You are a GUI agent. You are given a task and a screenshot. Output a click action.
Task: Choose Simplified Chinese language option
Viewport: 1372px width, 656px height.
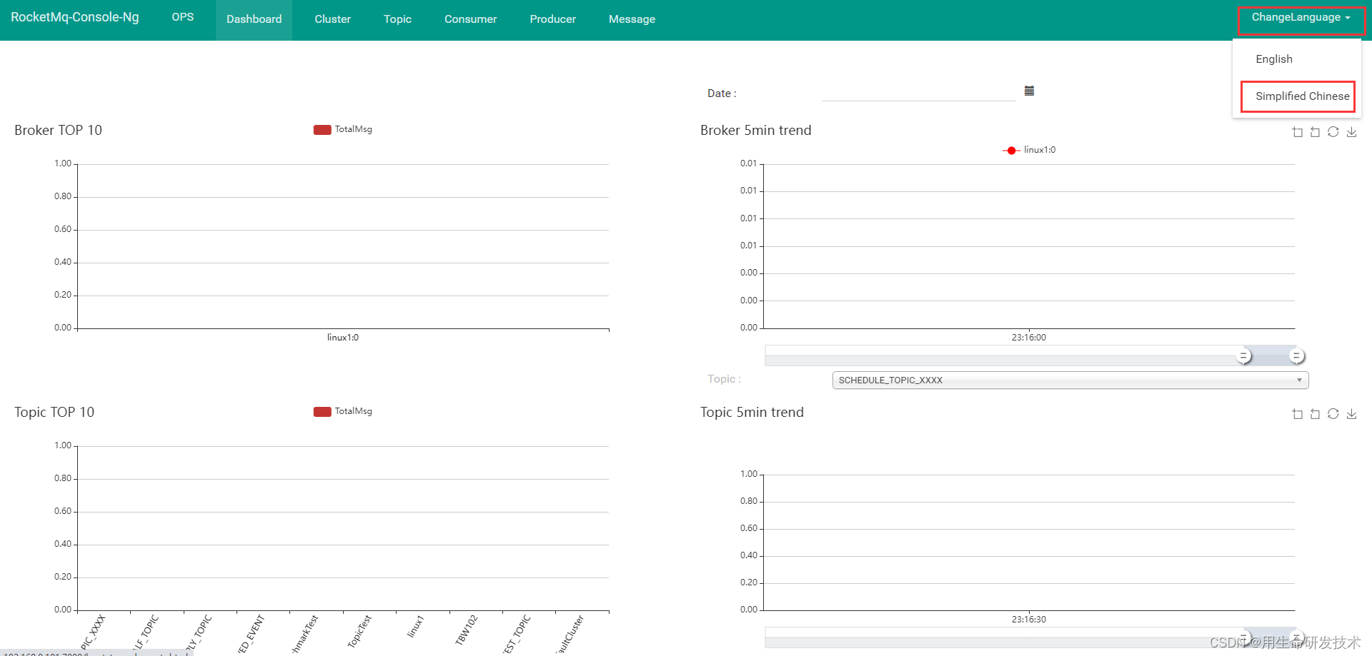tap(1302, 96)
